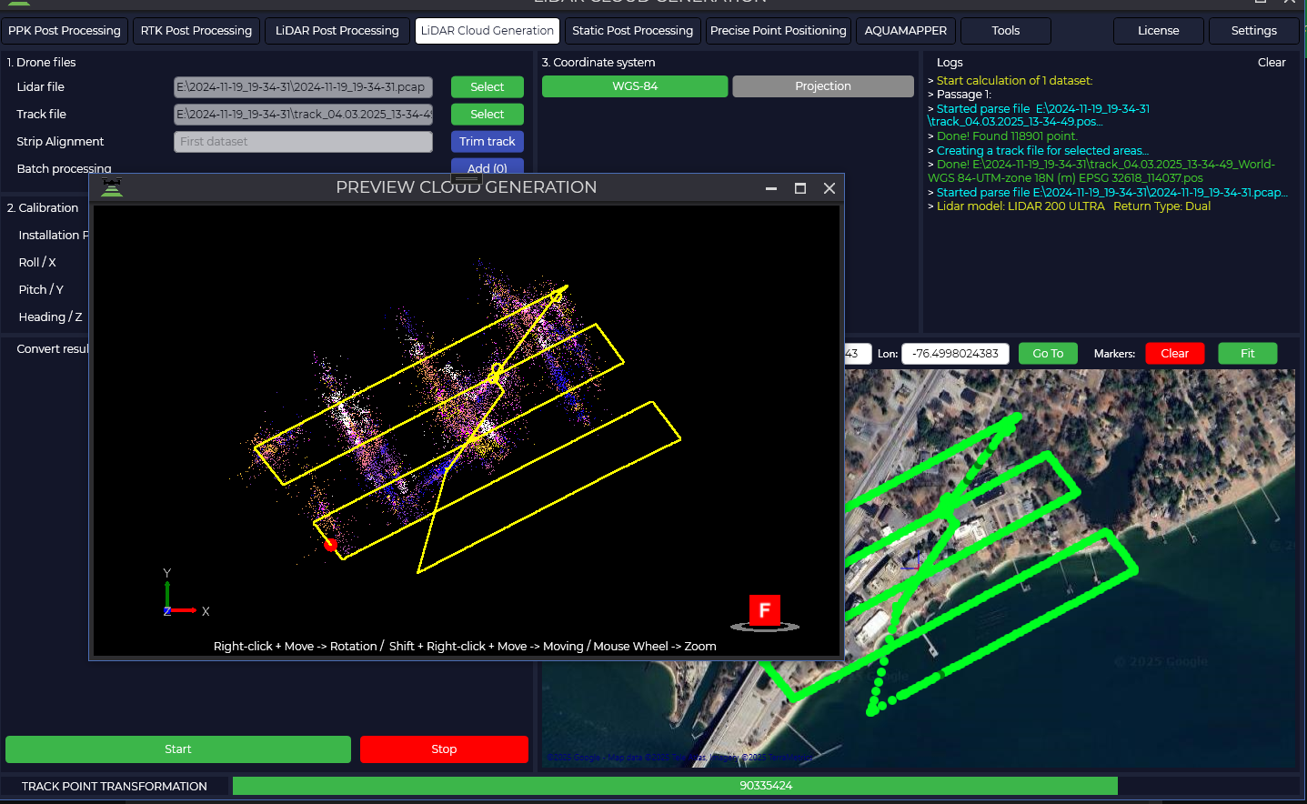1307x804 pixels.
Task: Click the Lidar file path field
Action: [x=303, y=87]
